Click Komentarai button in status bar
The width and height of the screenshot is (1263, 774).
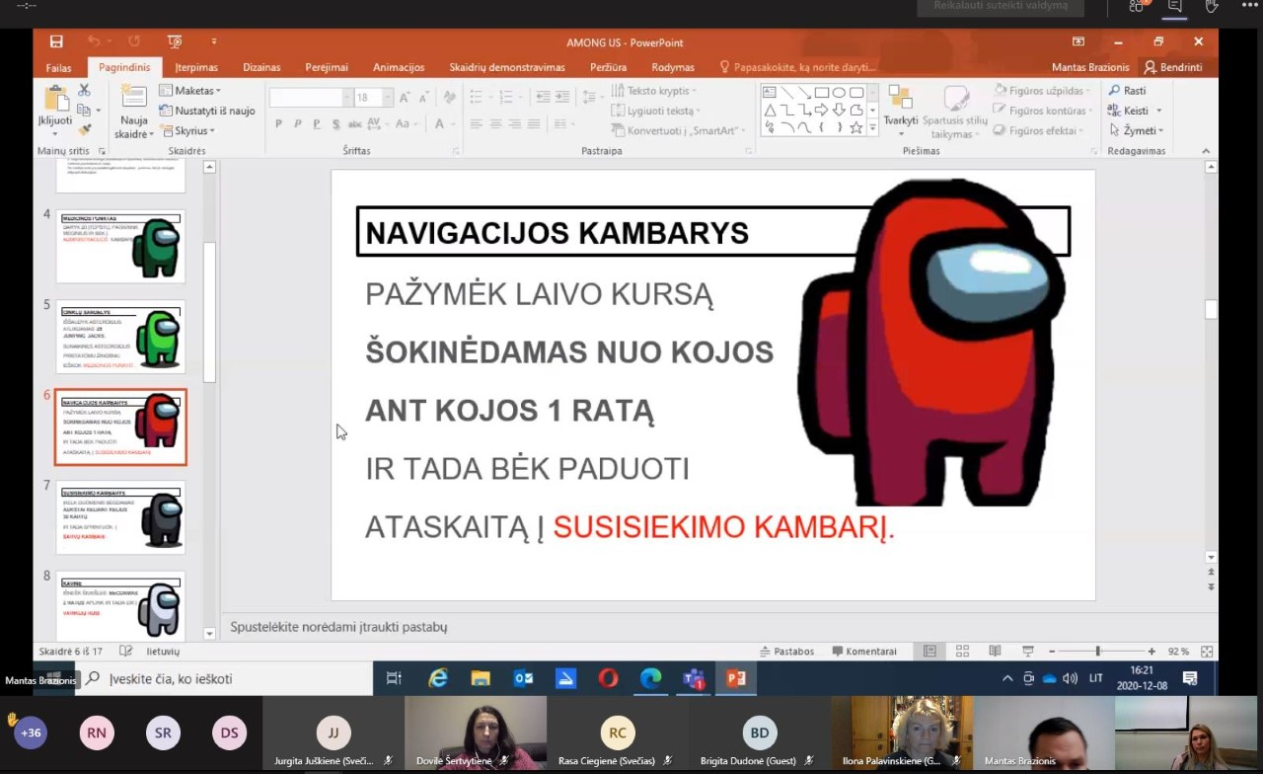(864, 652)
